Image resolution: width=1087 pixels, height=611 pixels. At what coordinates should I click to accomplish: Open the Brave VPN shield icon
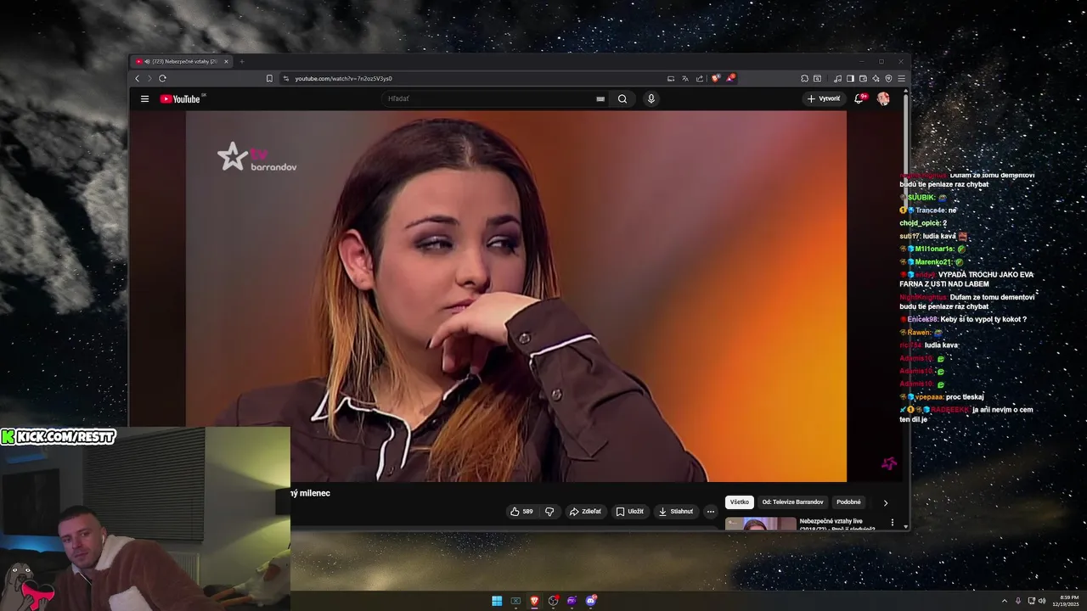[888, 78]
